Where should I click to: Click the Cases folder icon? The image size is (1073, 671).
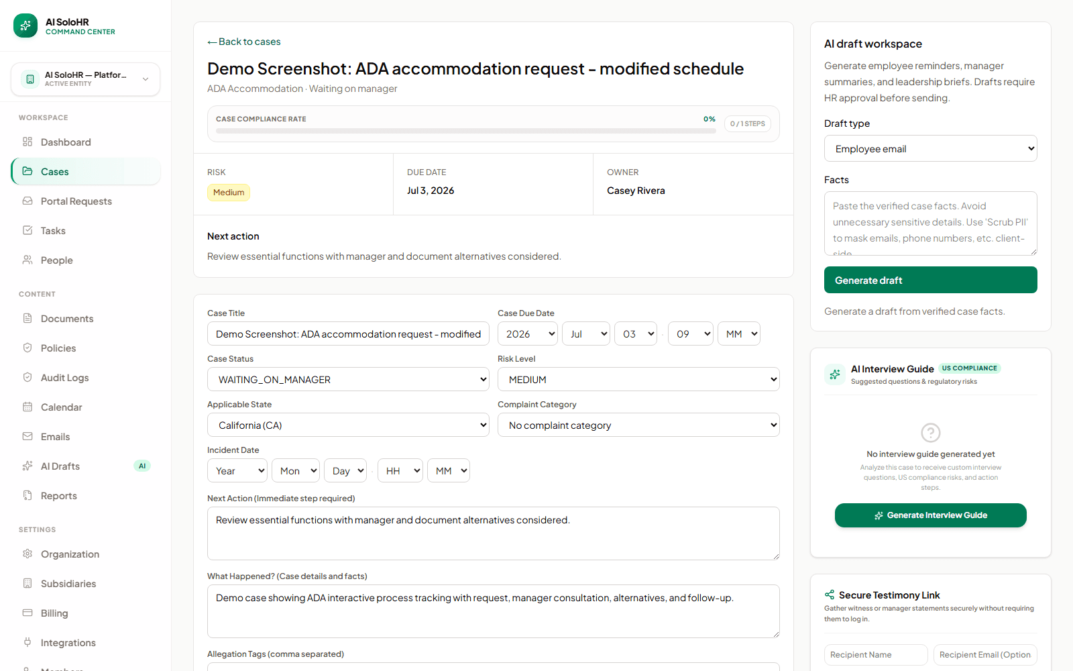point(27,171)
